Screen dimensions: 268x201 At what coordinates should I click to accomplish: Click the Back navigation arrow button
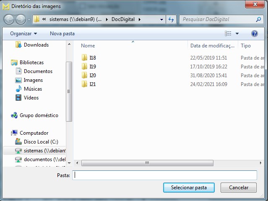pos(9,19)
